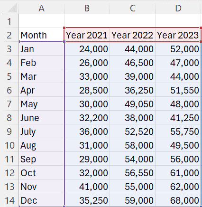Click cell with value 24,000

[x=87, y=49]
